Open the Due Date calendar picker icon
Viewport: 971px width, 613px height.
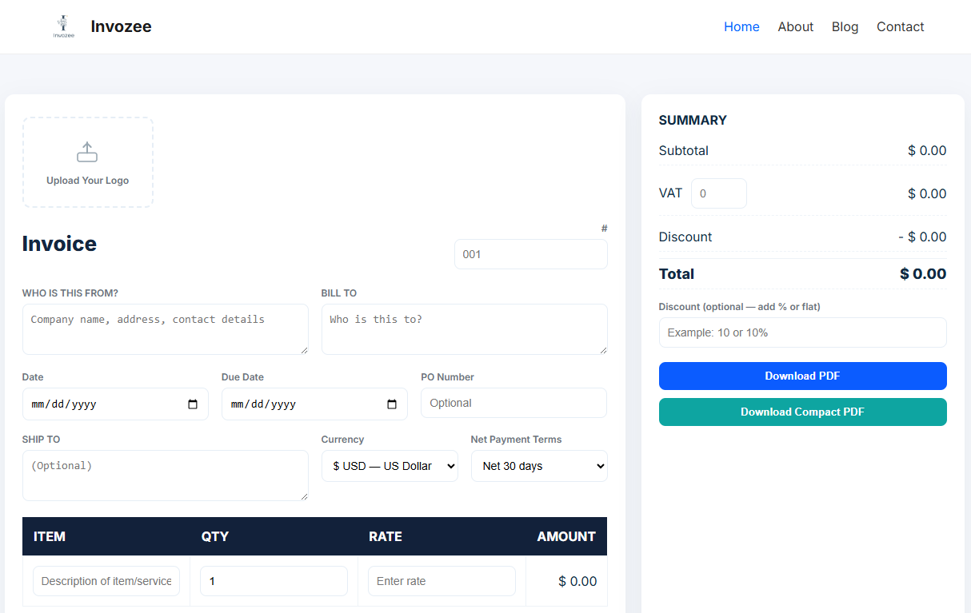392,404
